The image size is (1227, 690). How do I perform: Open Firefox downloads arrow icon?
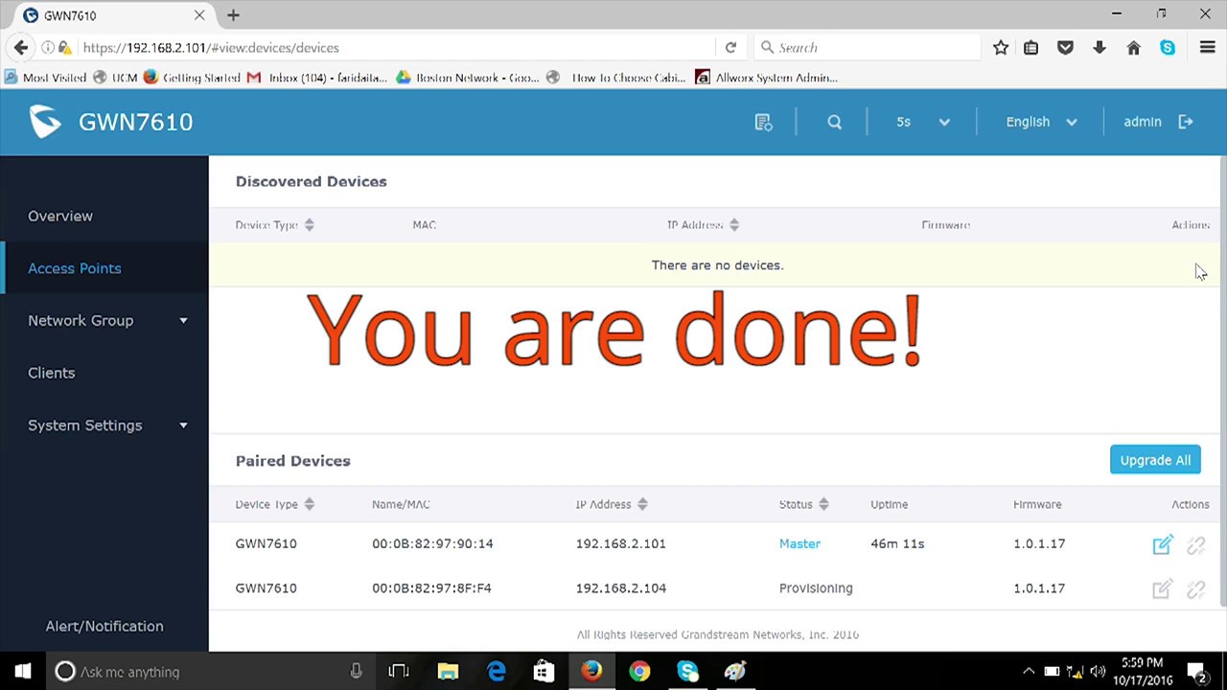coord(1100,47)
